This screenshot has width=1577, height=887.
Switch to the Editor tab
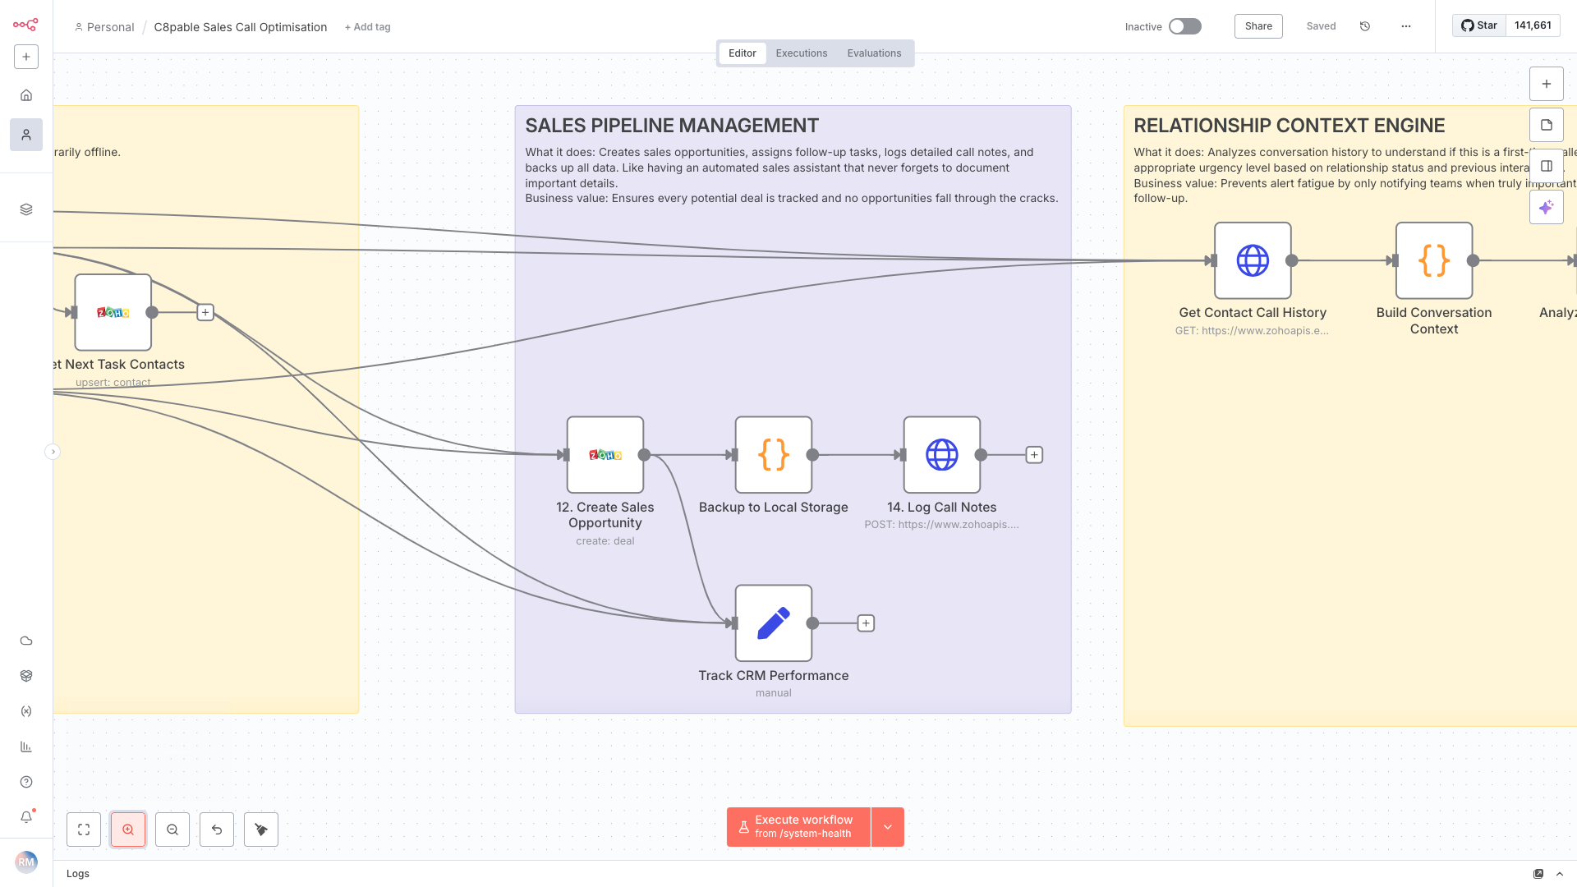743,53
